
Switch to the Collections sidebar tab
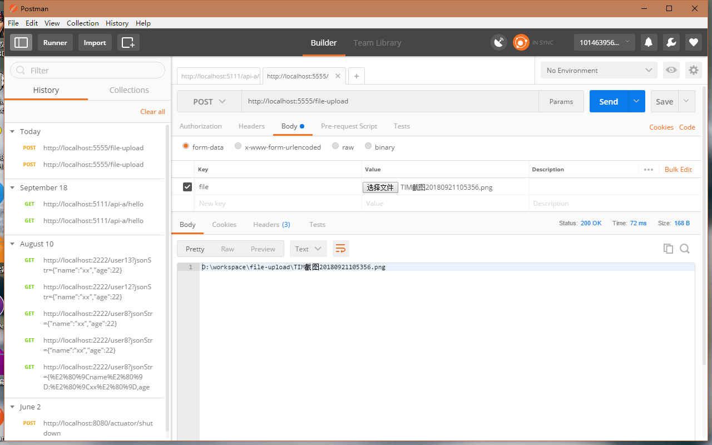click(x=129, y=90)
